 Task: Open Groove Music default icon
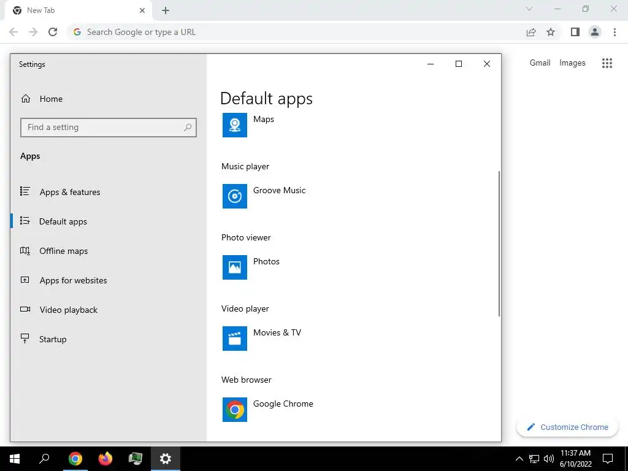pyautogui.click(x=235, y=196)
